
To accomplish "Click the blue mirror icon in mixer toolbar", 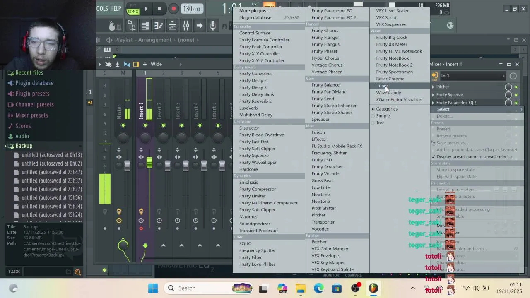I will coord(127,64).
